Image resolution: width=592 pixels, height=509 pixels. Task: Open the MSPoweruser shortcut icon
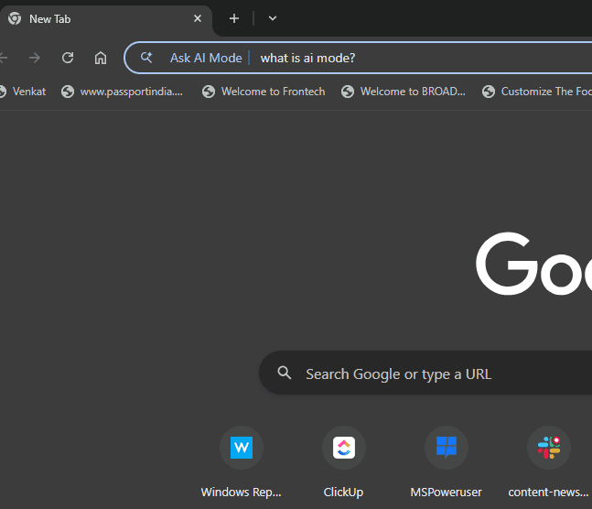coord(447,448)
